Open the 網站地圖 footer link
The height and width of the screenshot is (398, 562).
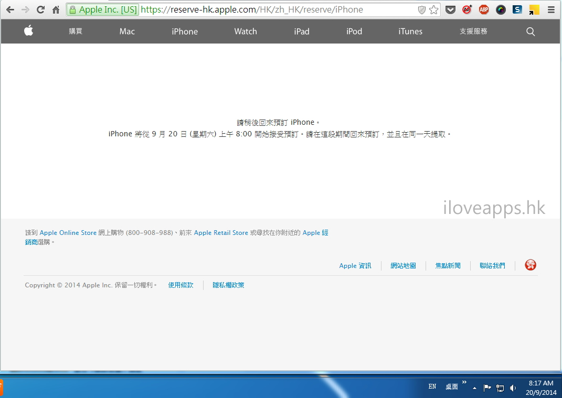(x=403, y=265)
